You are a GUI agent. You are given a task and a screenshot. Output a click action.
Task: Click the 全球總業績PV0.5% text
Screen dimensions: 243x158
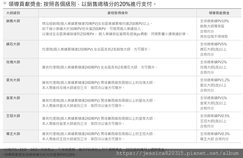click(215, 116)
